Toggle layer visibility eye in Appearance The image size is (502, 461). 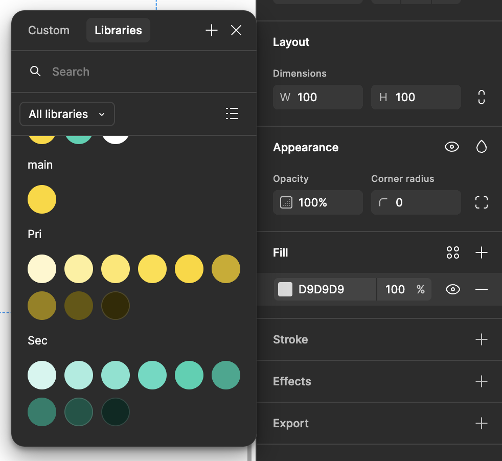(452, 147)
